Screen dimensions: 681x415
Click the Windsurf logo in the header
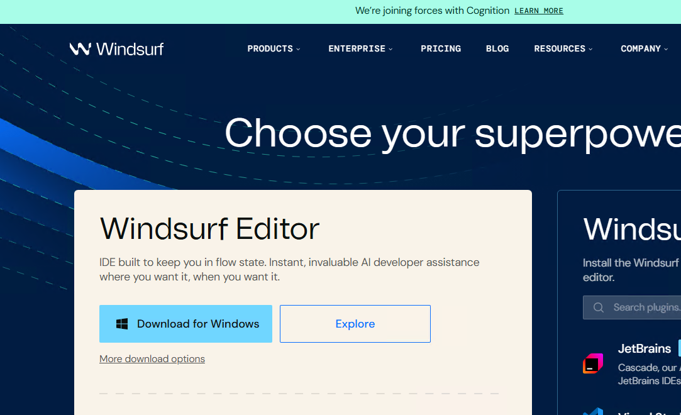click(116, 48)
